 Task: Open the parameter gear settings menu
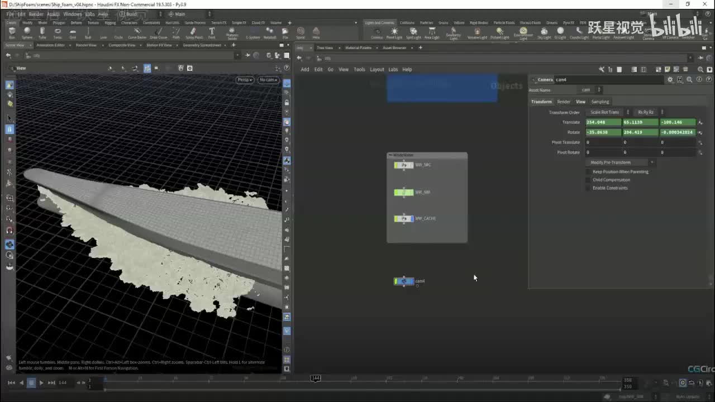(670, 80)
